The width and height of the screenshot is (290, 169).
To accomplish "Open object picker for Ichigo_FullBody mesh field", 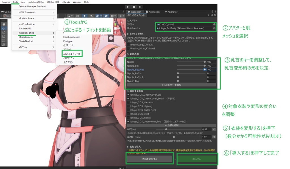I will tap(214, 28).
